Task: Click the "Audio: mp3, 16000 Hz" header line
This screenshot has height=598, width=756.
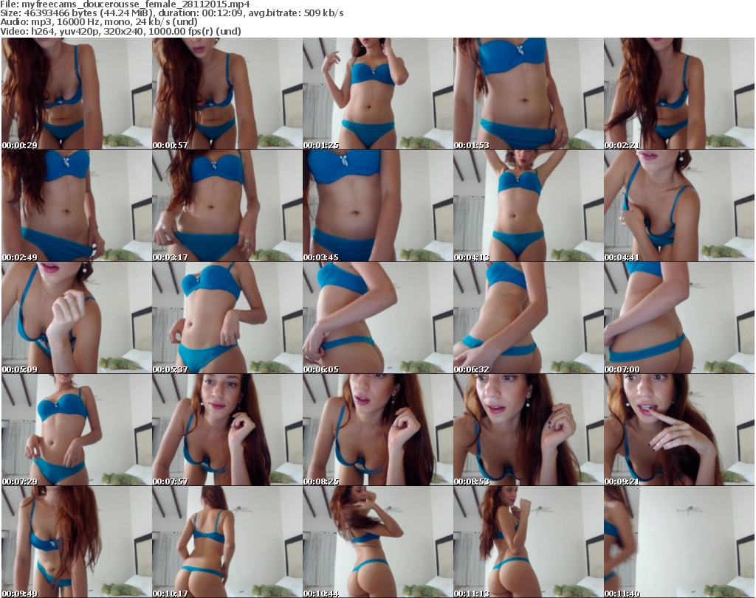Action: pos(99,22)
